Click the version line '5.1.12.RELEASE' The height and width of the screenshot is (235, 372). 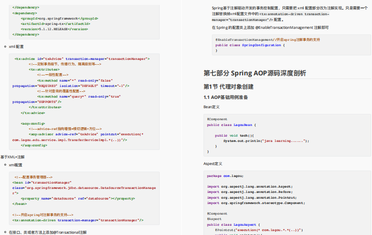click(55, 29)
